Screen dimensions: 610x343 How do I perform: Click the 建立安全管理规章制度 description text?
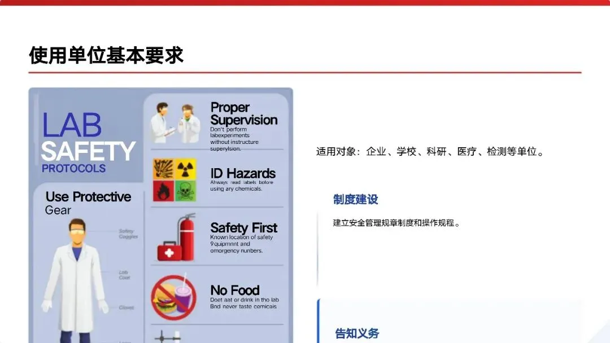click(x=397, y=223)
